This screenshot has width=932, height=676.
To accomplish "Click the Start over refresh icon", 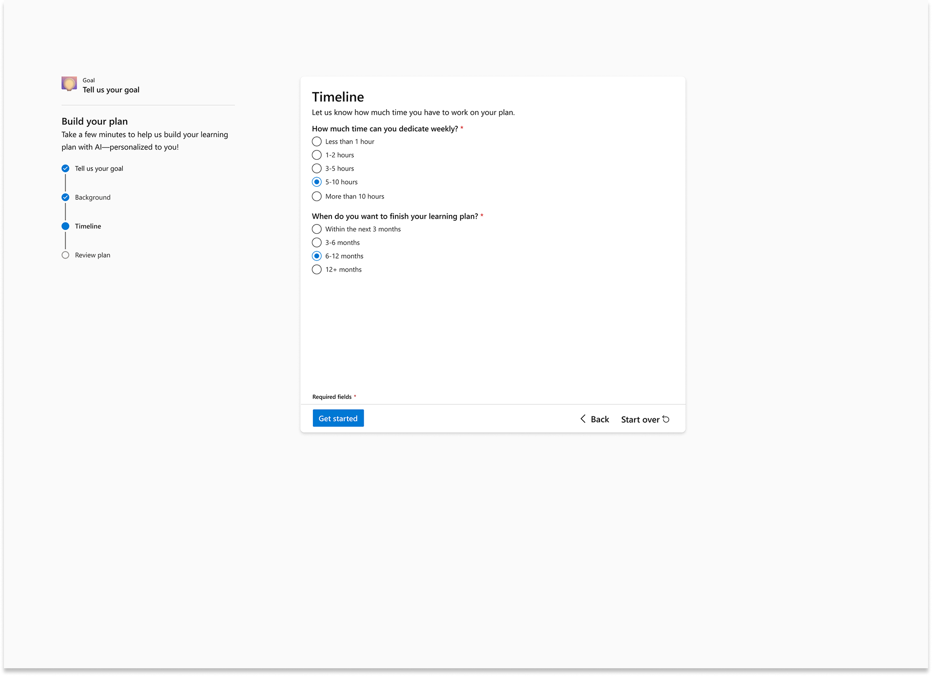I will 666,419.
